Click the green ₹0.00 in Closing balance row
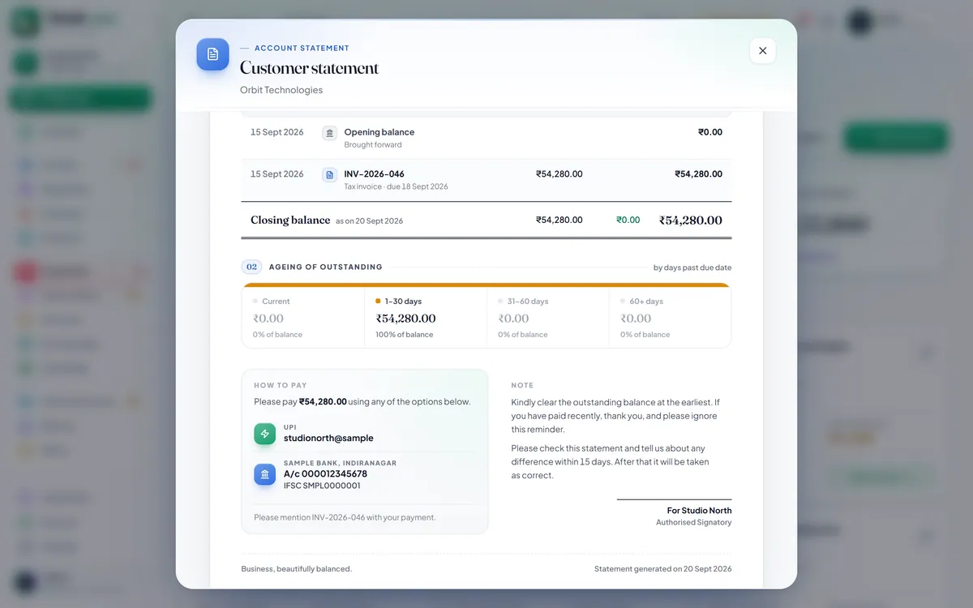This screenshot has height=608, width=973. 628,220
